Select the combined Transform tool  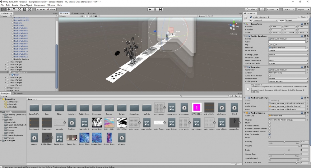(x=30, y=9)
